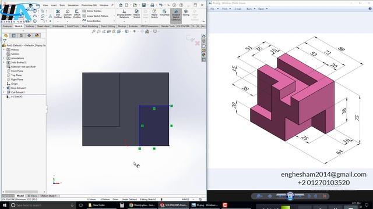Click the Open document folder icon
The width and height of the screenshot is (373, 209).
pyautogui.click(x=135, y=5)
